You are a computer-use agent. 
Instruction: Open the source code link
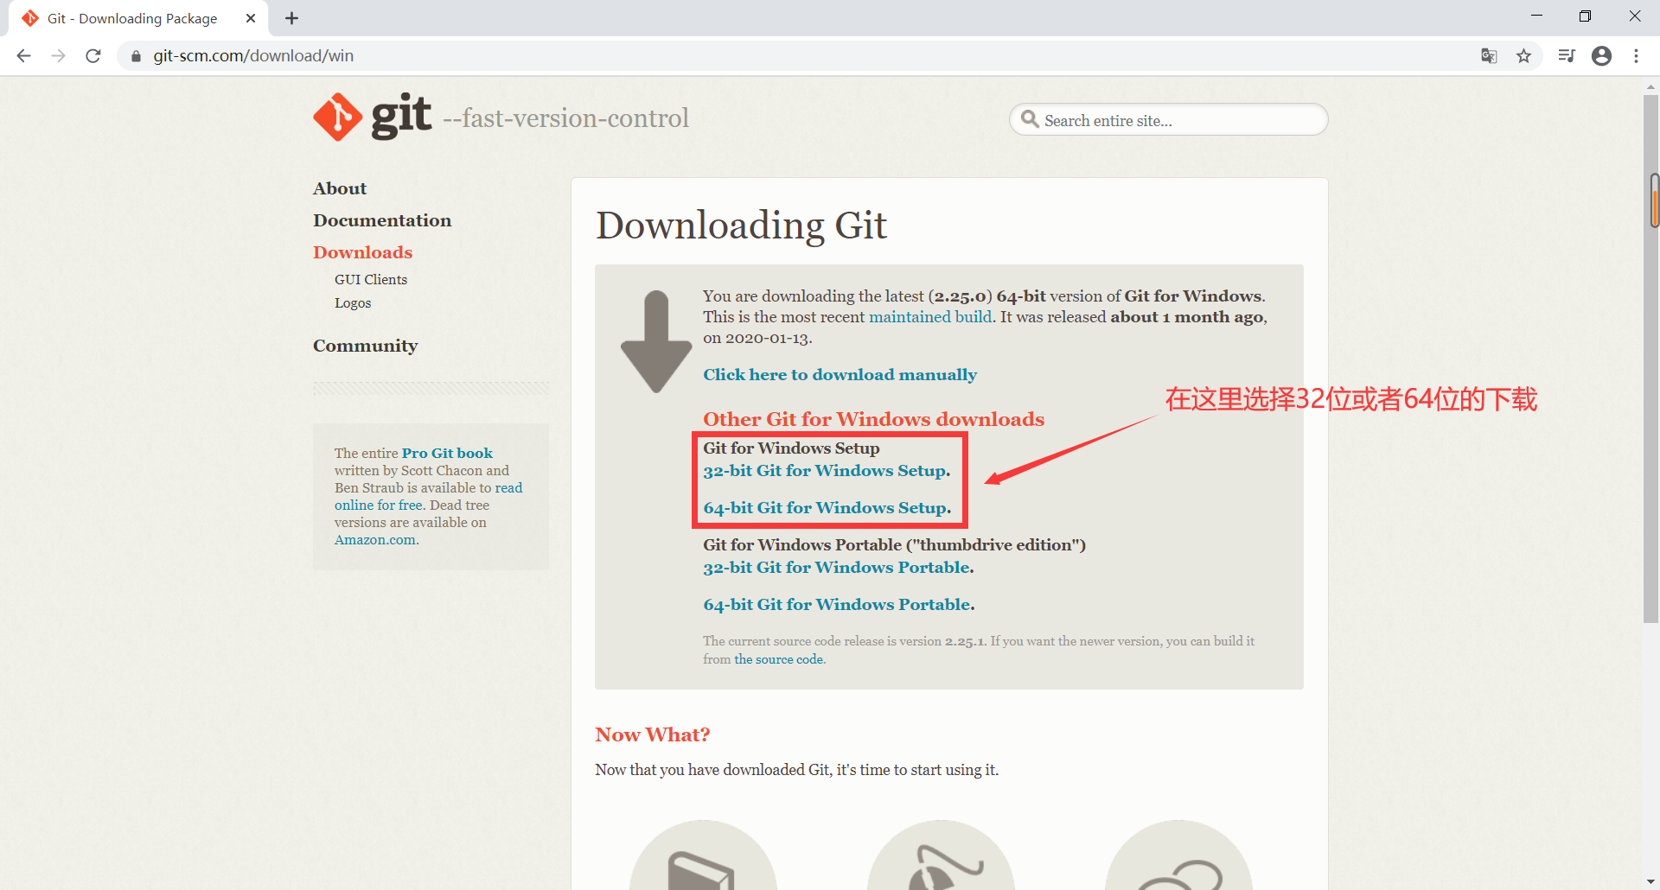[x=779, y=659]
